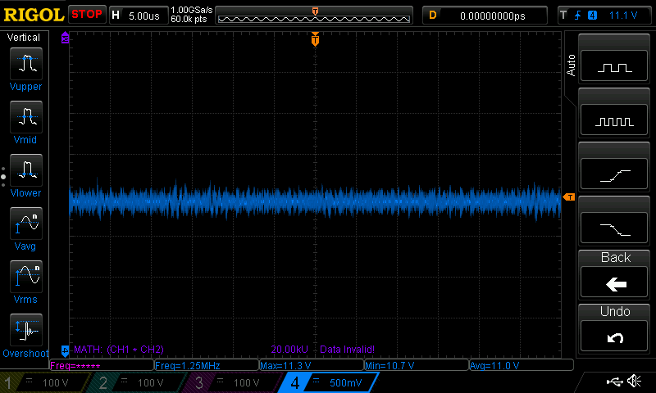Select active channel 4 tab 500mV
The image size is (656, 393).
pyautogui.click(x=329, y=382)
